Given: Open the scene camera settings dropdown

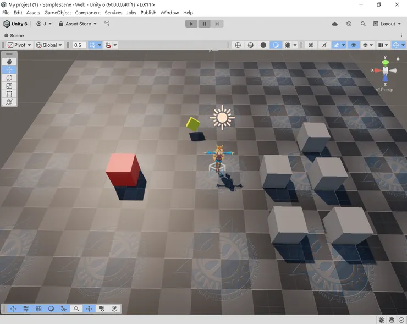Looking at the screenshot, I should tap(383, 45).
